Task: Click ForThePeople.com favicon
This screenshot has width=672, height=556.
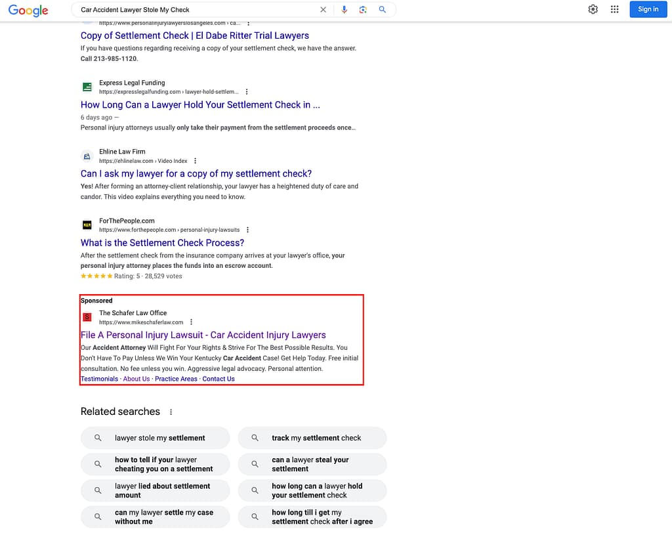Action: coord(87,225)
